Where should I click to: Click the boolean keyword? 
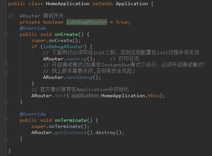53,22
